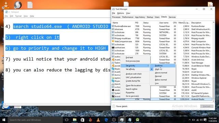Sort by PID column header

click(137, 23)
